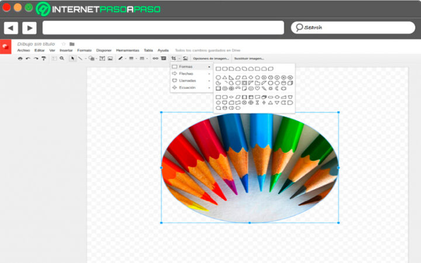Select the text box tool icon
This screenshot has width=421, height=263.
click(102, 58)
